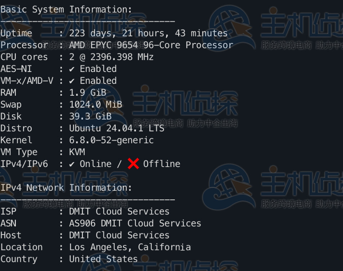Click the Basic System Information heading

coord(66,9)
